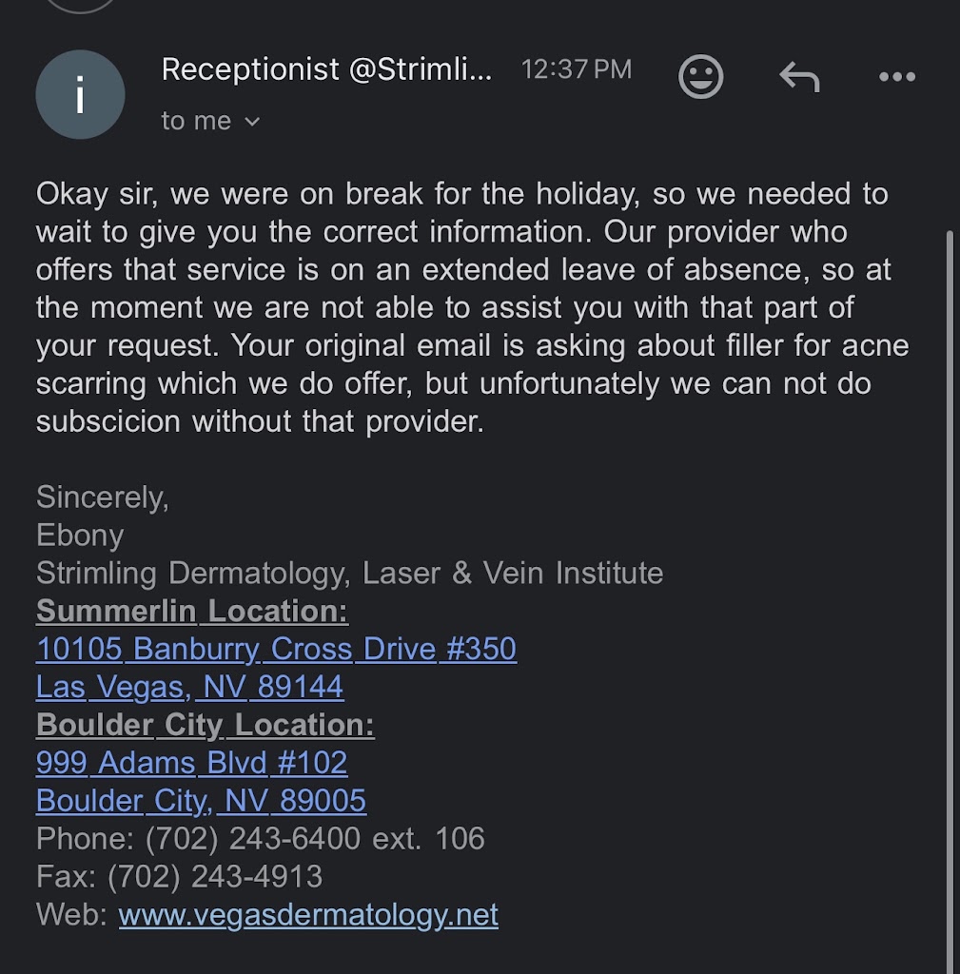The image size is (960, 974).
Task: Tap the emoji reaction smiley icon
Action: 700,76
